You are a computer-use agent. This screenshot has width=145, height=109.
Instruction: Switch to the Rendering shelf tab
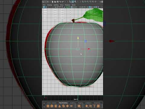tap(97, 103)
